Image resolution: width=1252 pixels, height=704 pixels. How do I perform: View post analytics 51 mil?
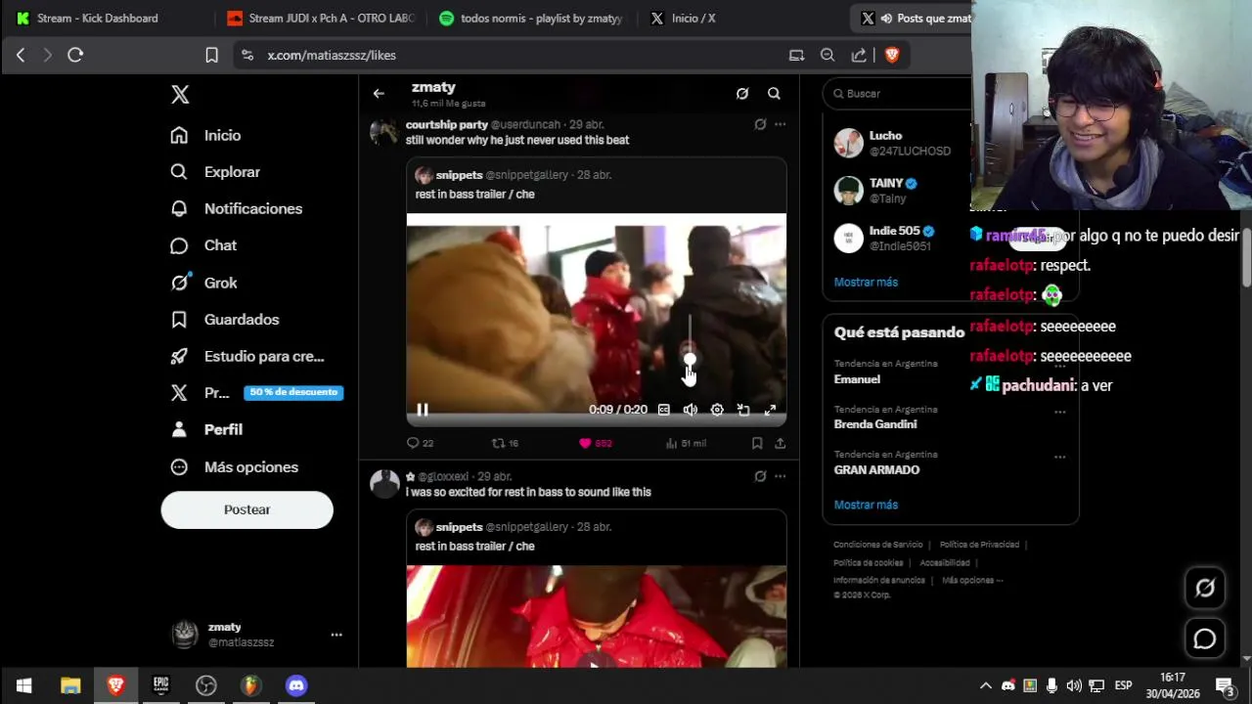pos(686,443)
